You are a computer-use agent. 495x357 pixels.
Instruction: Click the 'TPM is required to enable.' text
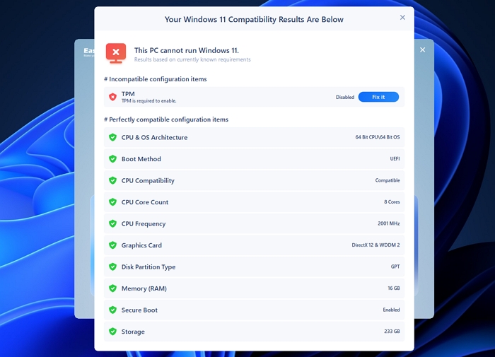[149, 101]
